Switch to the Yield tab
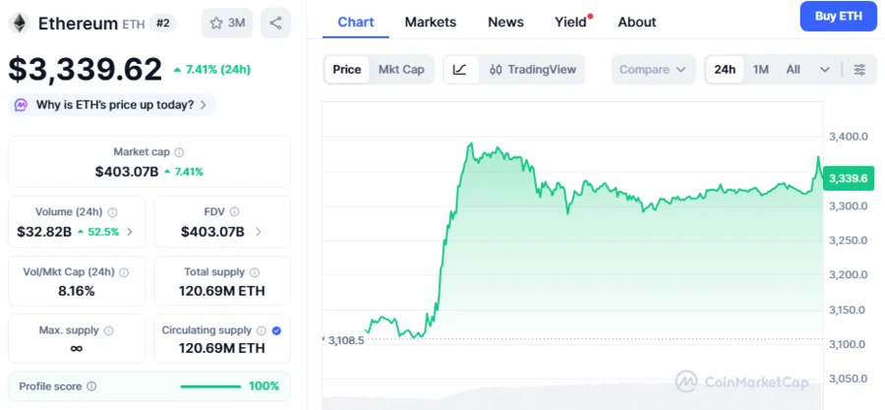The height and width of the screenshot is (410, 885). [x=571, y=22]
